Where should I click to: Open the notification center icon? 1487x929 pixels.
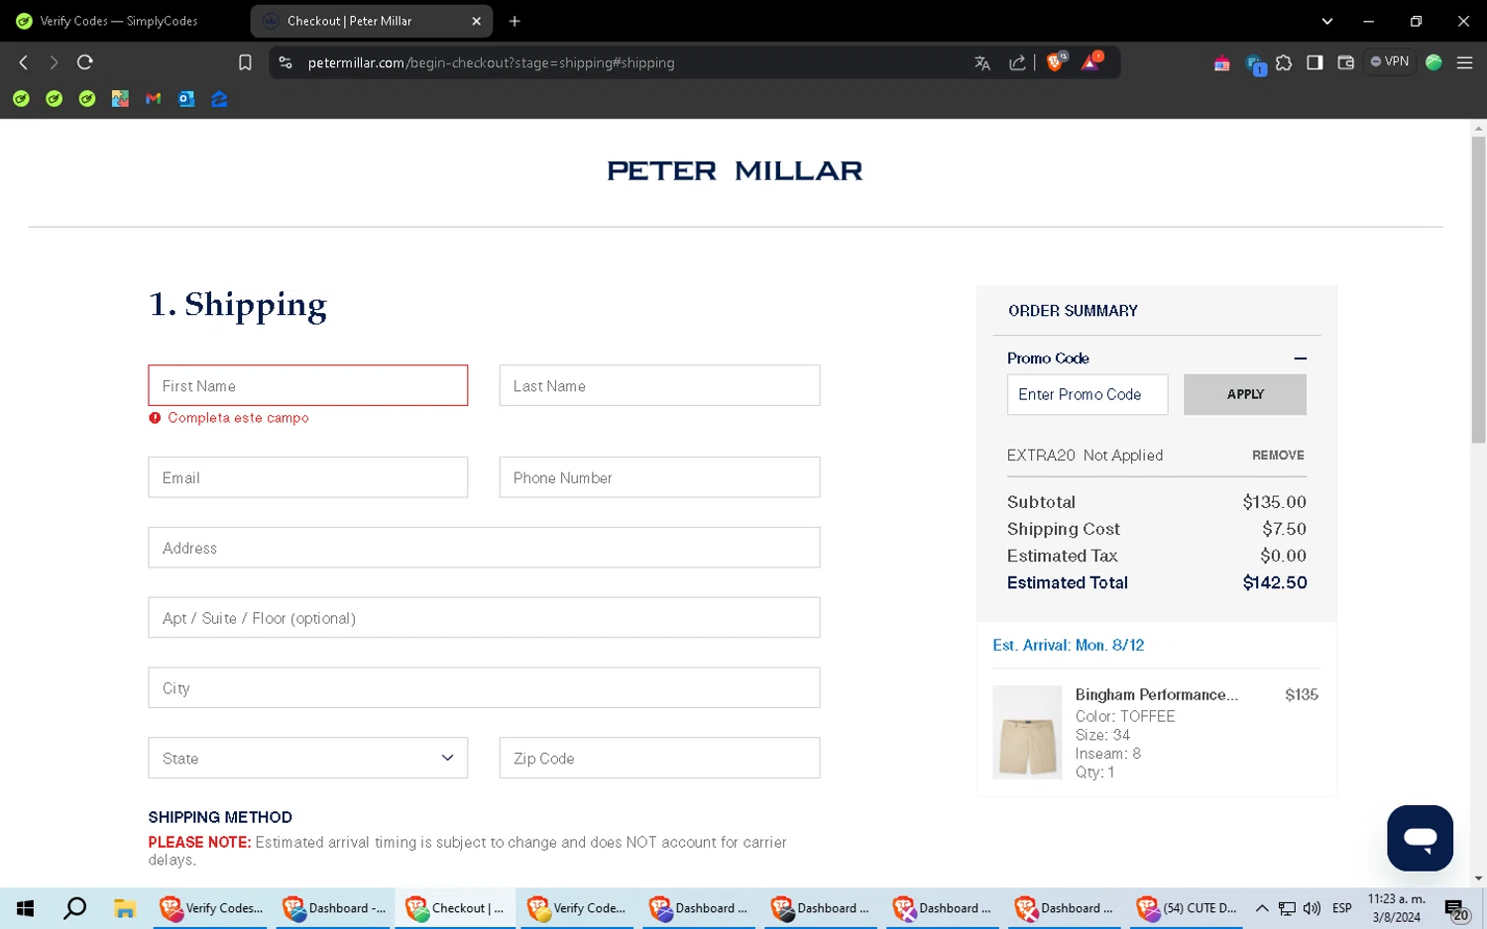tap(1456, 909)
